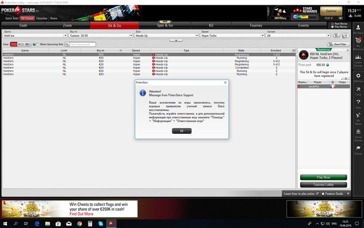Close the PokerStars message dialog
The width and height of the screenshot is (364, 228).
225,83
